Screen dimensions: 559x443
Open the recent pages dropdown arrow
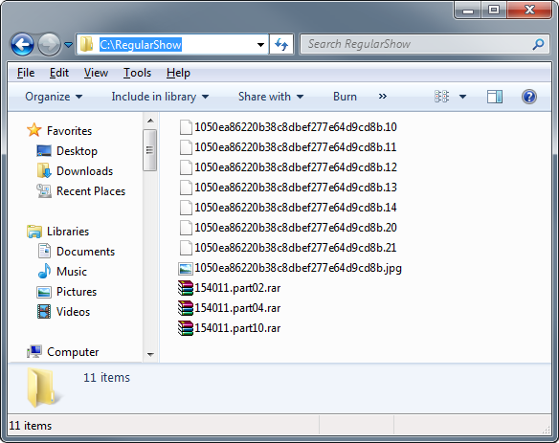click(x=68, y=45)
